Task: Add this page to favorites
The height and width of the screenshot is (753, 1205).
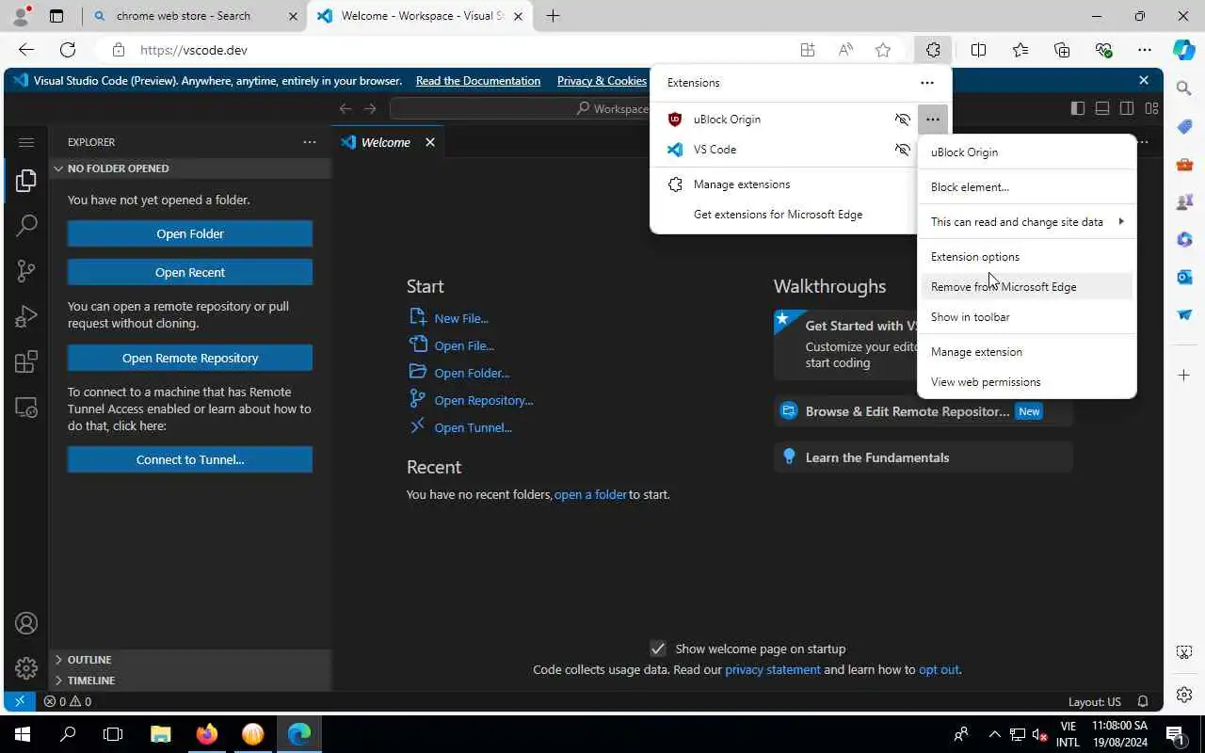Action: pos(883,50)
